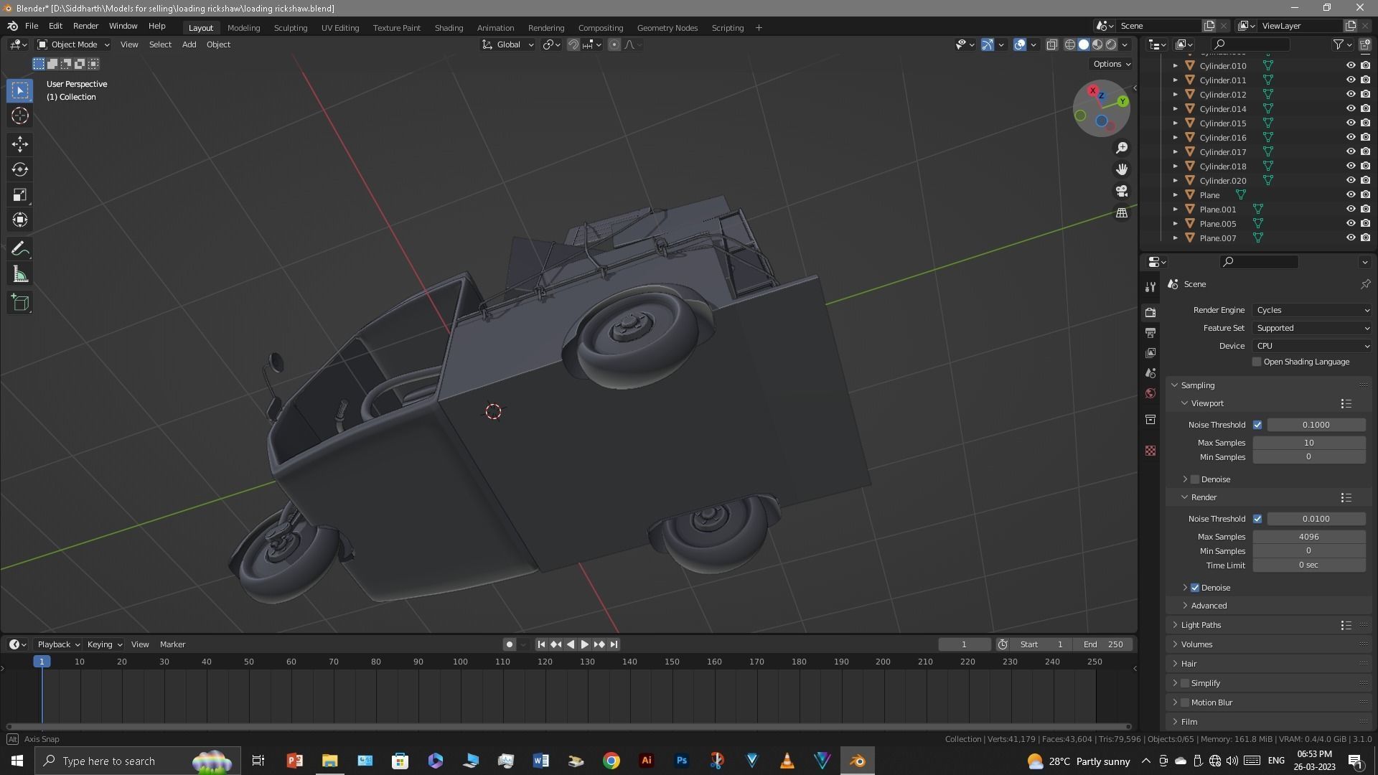This screenshot has height=775, width=1378.
Task: Disable Cylinder.014 in renders camera icon
Action: (x=1365, y=108)
